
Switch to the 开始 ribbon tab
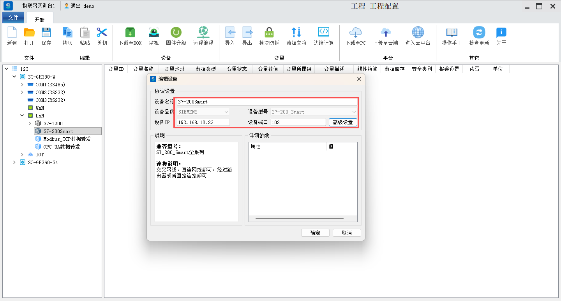click(40, 19)
